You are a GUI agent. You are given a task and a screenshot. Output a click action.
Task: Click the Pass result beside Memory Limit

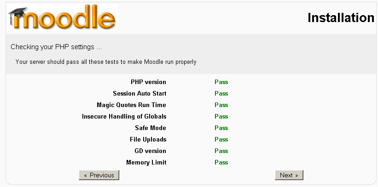[x=221, y=163]
